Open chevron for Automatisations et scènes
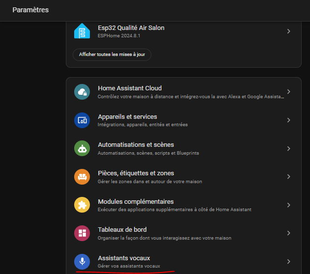This screenshot has width=310, height=274. point(289,149)
